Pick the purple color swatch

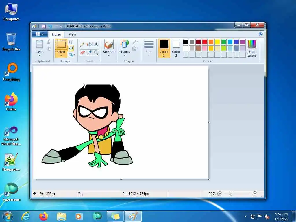click(243, 42)
